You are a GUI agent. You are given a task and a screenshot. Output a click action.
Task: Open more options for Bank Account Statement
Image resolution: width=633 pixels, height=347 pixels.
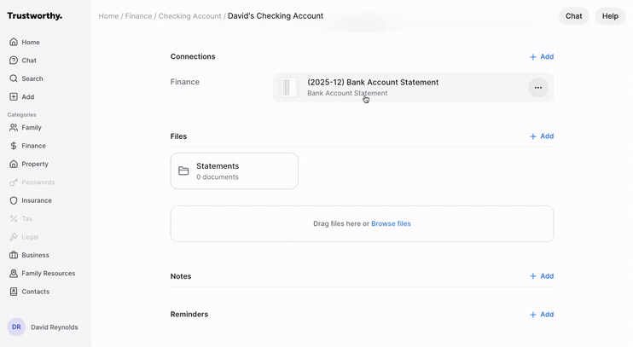point(537,88)
